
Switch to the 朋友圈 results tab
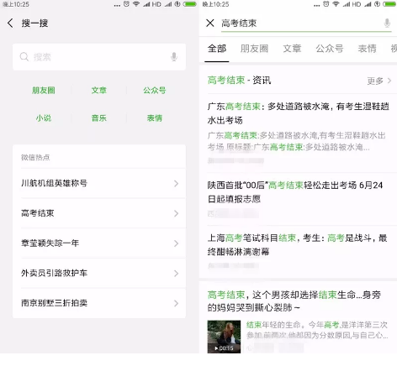[x=254, y=49]
